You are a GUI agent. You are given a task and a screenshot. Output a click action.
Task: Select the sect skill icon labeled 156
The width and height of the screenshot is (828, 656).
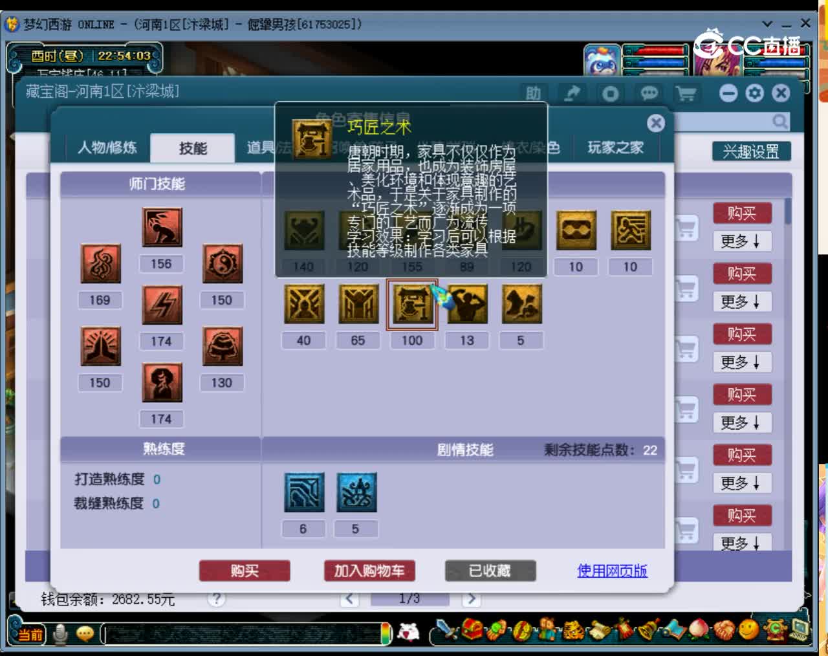[162, 227]
